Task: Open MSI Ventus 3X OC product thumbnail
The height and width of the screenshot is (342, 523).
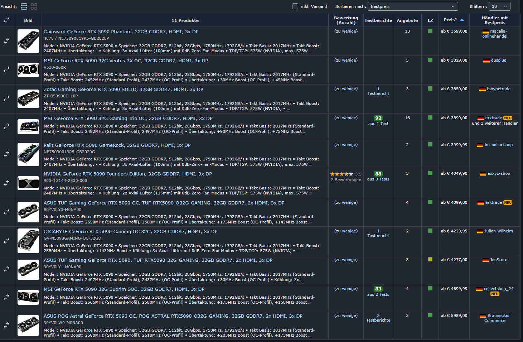Action: click(x=28, y=69)
